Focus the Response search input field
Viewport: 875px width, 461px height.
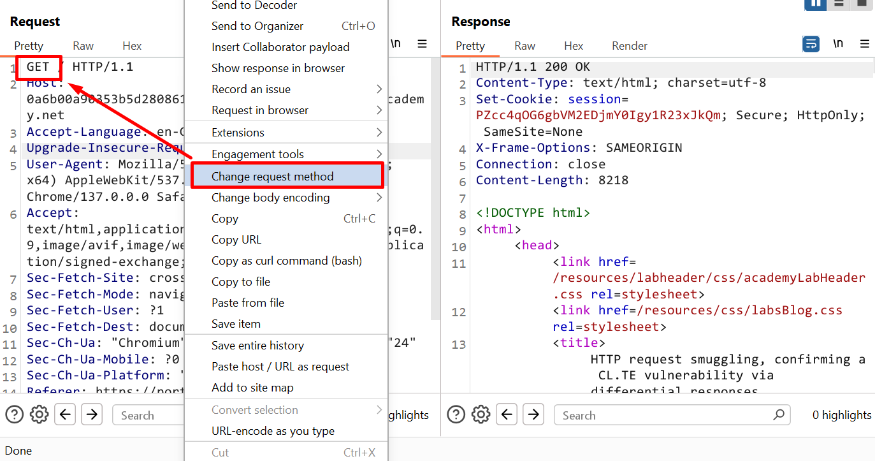click(663, 415)
